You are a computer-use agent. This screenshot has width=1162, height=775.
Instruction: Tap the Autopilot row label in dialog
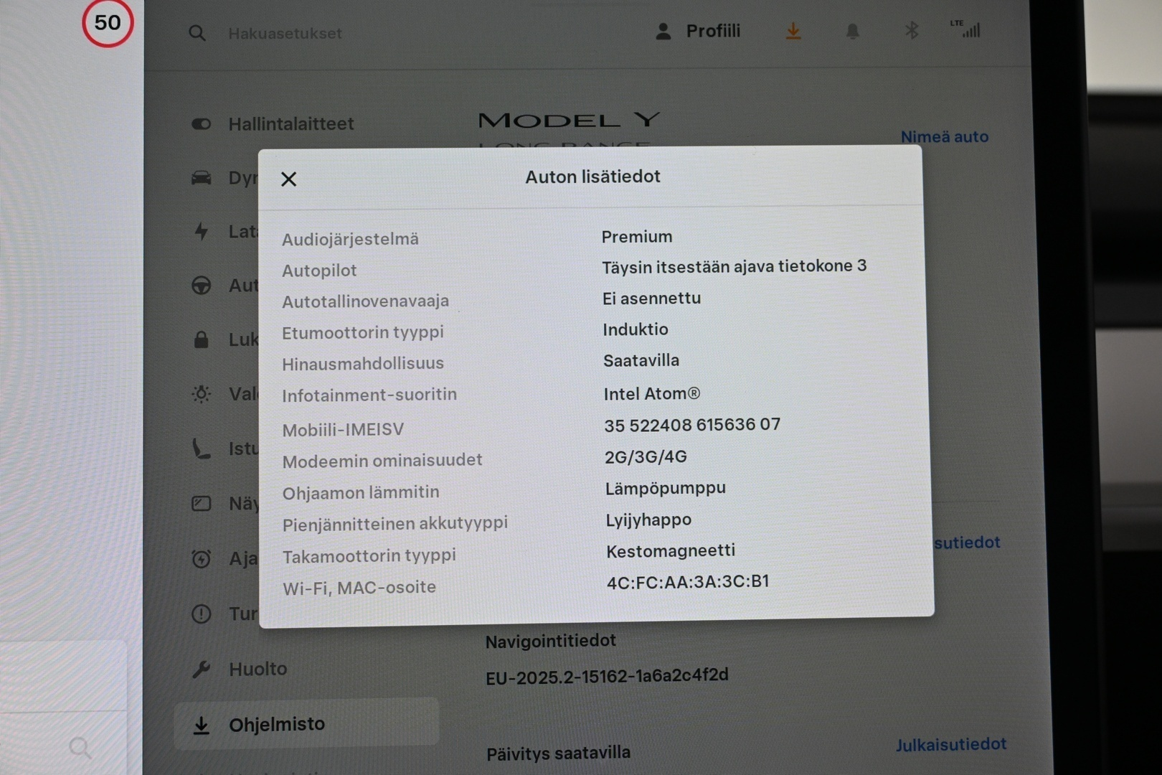(319, 271)
